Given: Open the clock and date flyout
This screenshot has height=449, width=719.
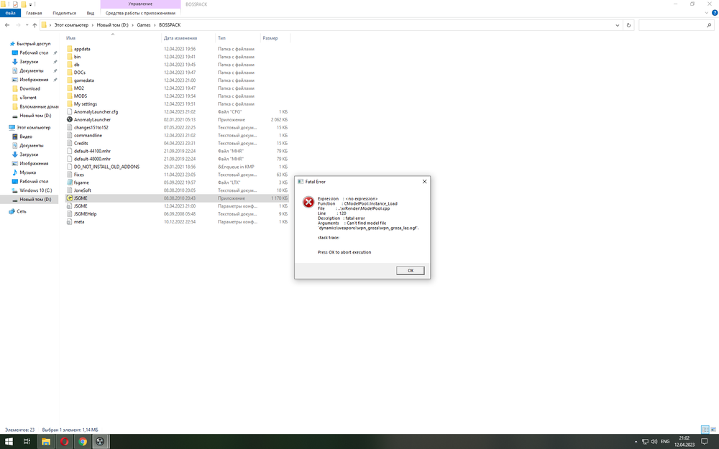Looking at the screenshot, I should pos(684,442).
